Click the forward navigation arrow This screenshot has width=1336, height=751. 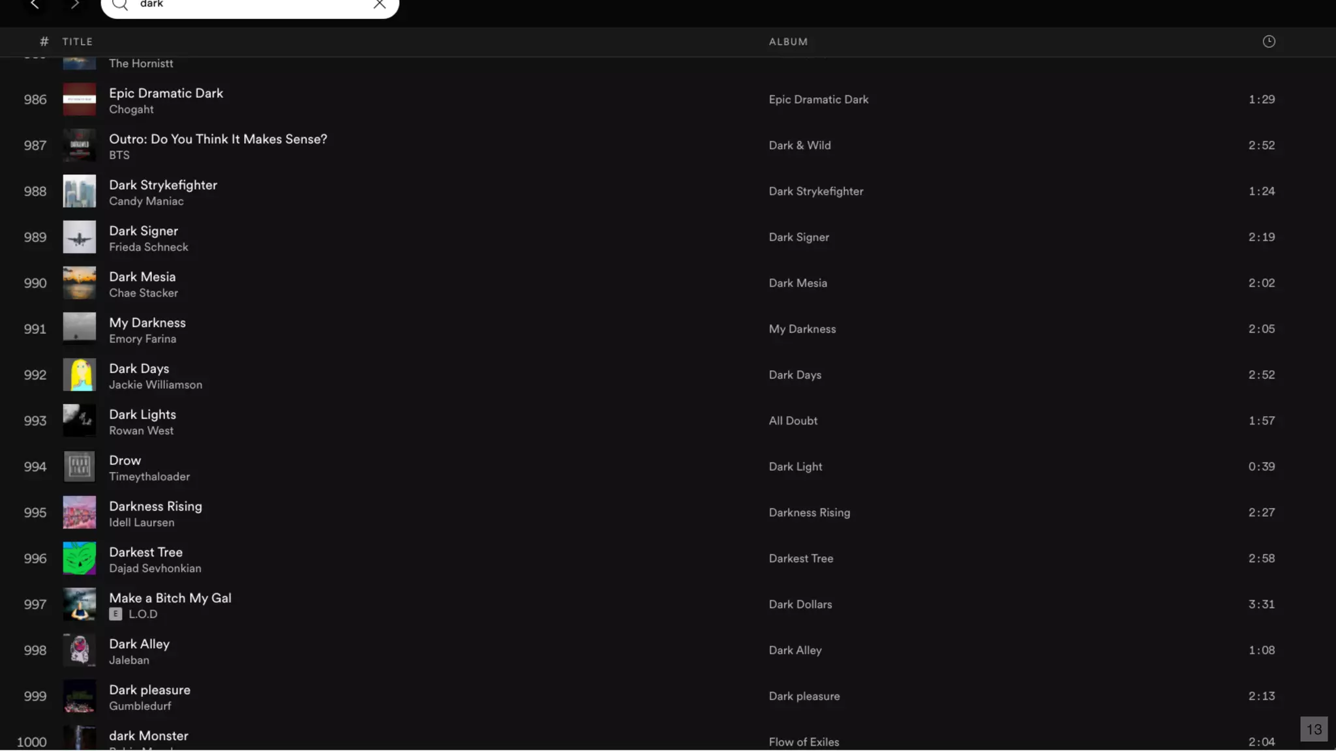tap(75, 5)
